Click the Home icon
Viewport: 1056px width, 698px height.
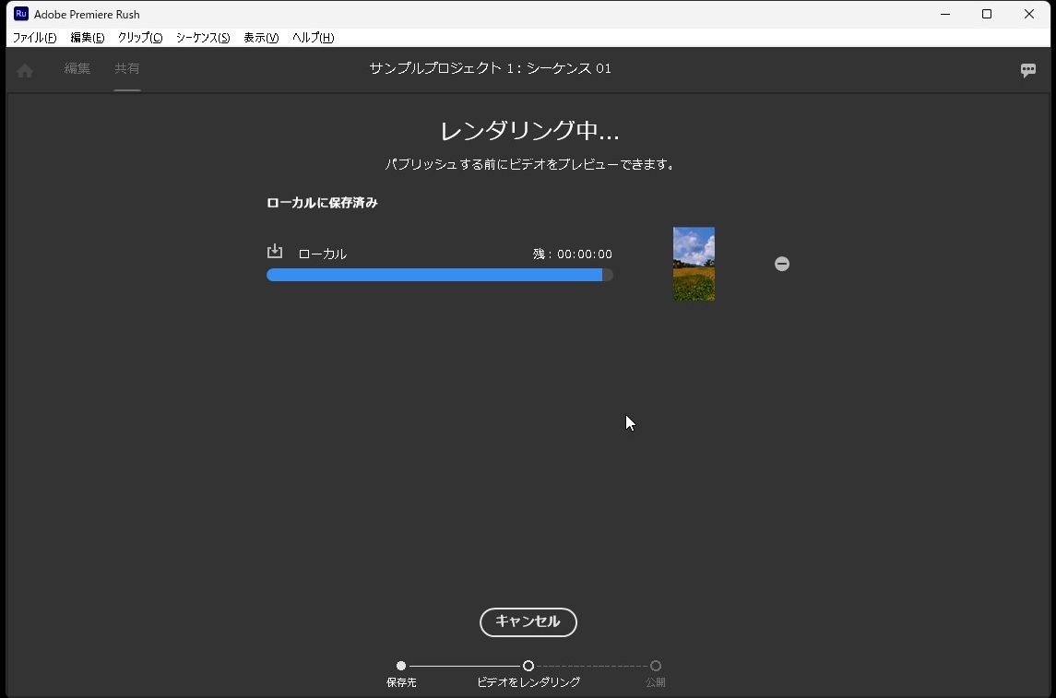coord(24,69)
